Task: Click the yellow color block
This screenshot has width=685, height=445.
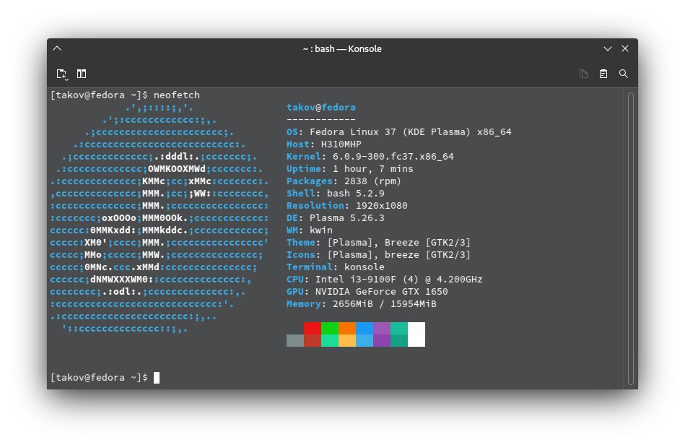Action: (x=347, y=340)
